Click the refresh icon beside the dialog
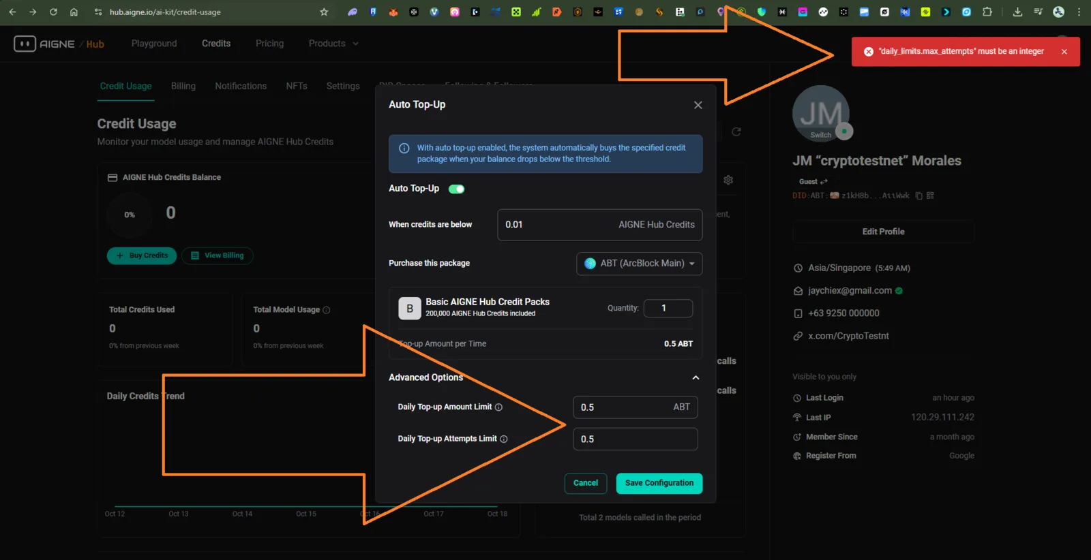This screenshot has height=560, width=1091. coord(736,132)
